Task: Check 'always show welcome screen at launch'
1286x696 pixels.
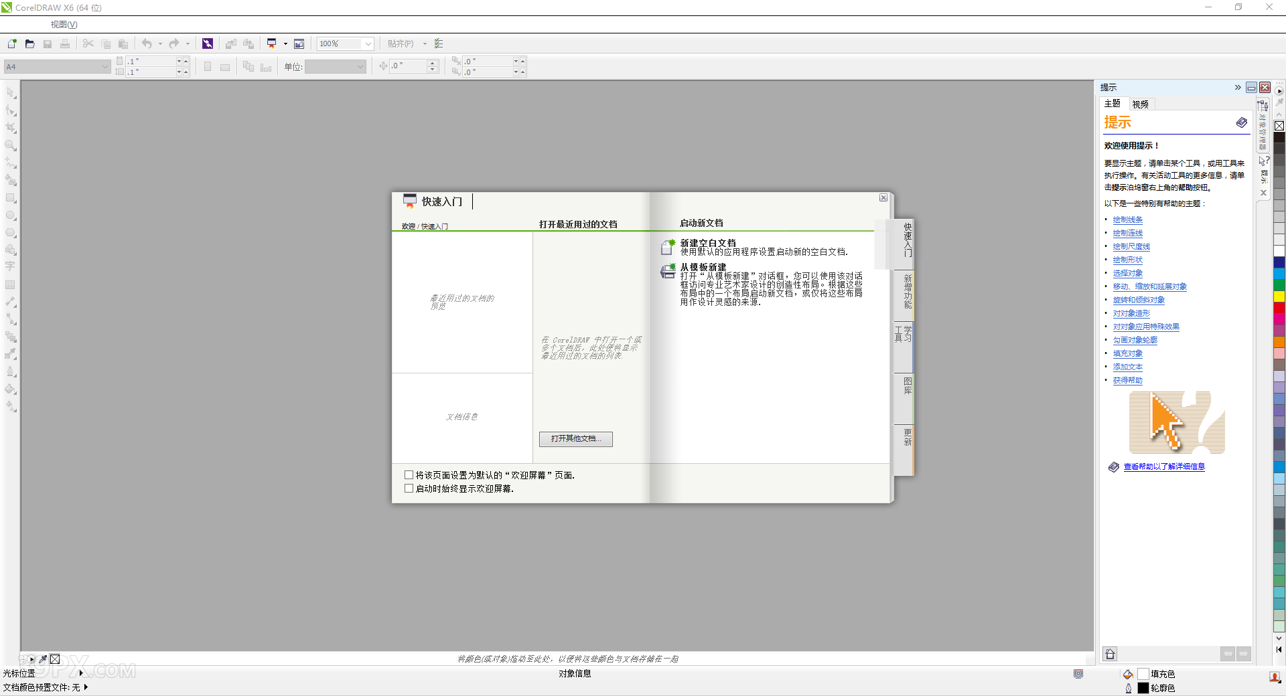Action: (409, 488)
